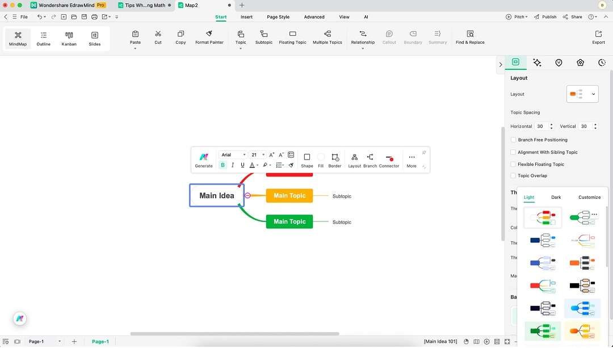
Task: Enable Flexible Floating Topic
Action: [x=513, y=164]
